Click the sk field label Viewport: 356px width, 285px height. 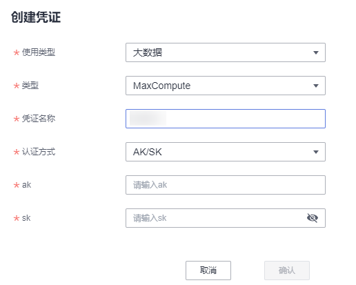(x=26, y=218)
